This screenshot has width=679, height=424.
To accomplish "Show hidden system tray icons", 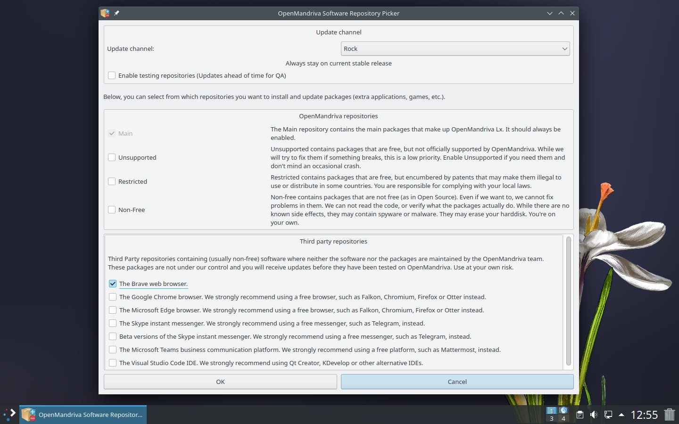I will tap(621, 415).
